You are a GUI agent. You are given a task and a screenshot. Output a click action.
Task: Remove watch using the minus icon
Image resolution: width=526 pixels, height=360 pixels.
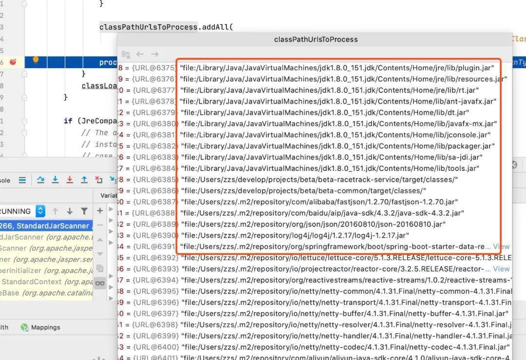[x=100, y=225]
